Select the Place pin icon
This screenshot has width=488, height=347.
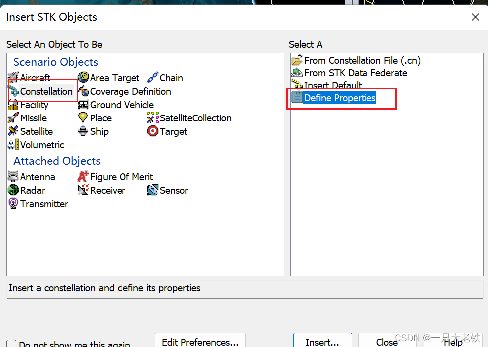(x=83, y=118)
